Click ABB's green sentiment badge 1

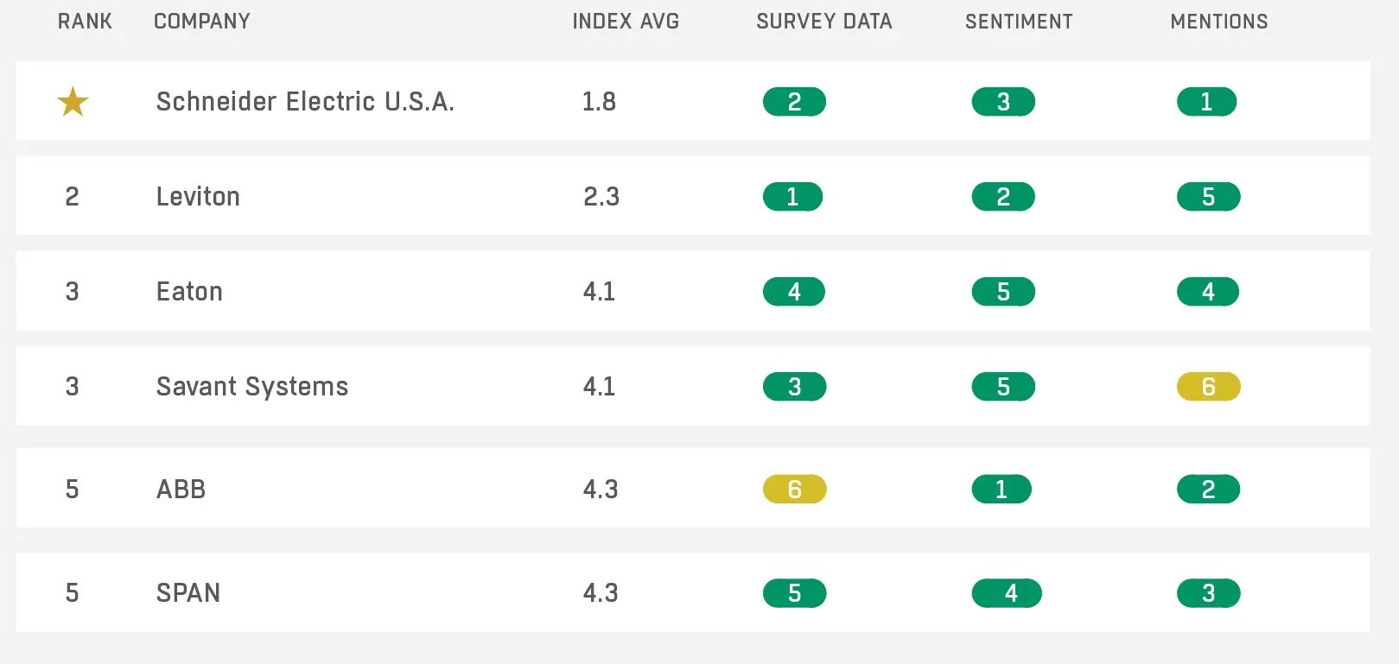[x=1002, y=490]
